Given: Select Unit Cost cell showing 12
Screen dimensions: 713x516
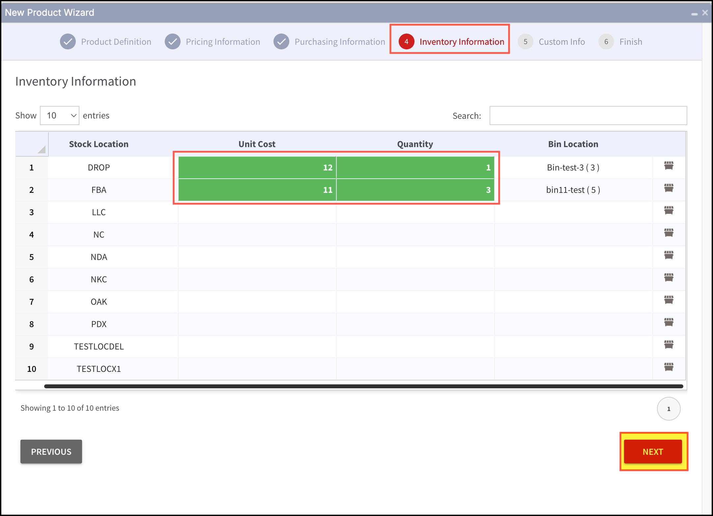Looking at the screenshot, I should [x=257, y=168].
